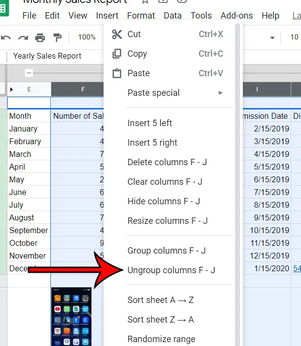
Task: Open the zoom level 100% dropdown
Action: [x=87, y=37]
